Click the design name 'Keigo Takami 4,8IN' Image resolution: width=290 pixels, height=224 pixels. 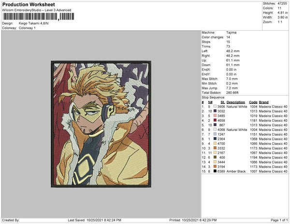tap(34, 23)
